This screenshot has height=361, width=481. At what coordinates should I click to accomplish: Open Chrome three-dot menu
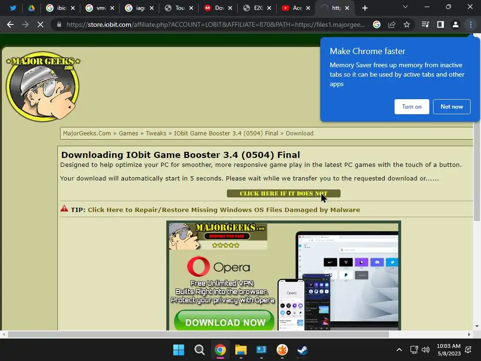click(471, 24)
